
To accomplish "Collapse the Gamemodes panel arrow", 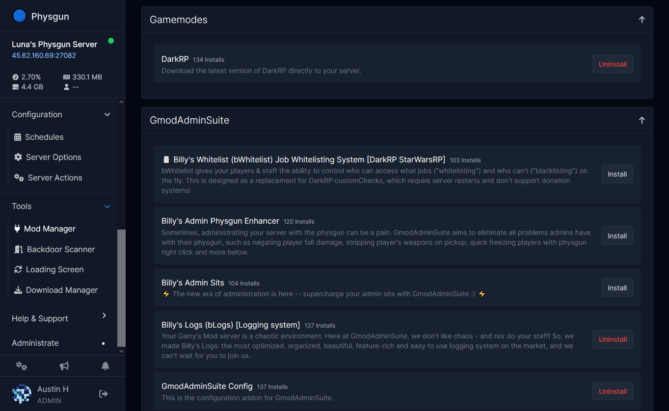I will pyautogui.click(x=642, y=20).
